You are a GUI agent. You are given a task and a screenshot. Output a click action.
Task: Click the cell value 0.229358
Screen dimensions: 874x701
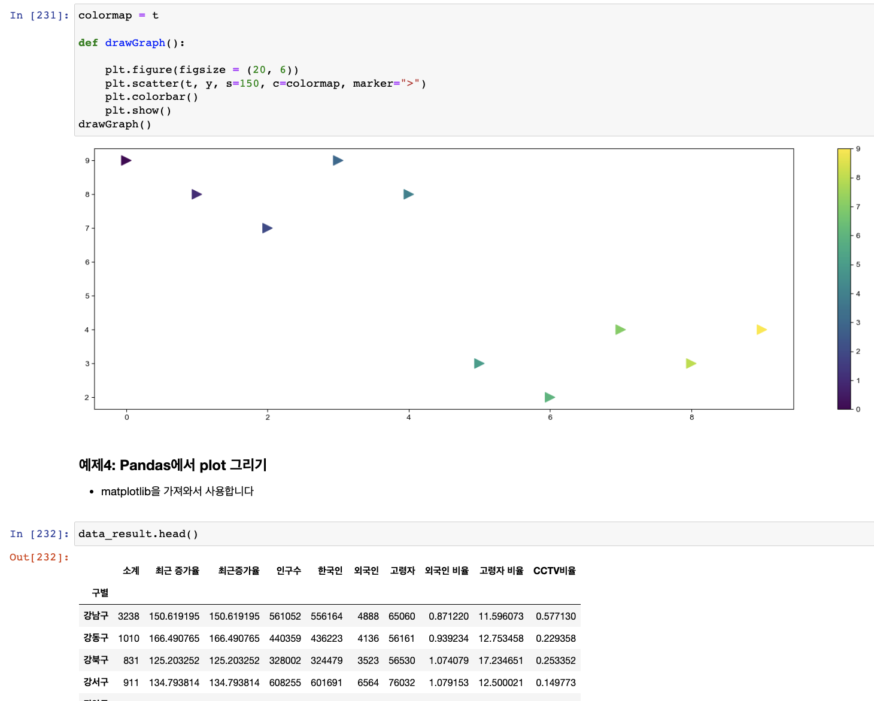(556, 638)
